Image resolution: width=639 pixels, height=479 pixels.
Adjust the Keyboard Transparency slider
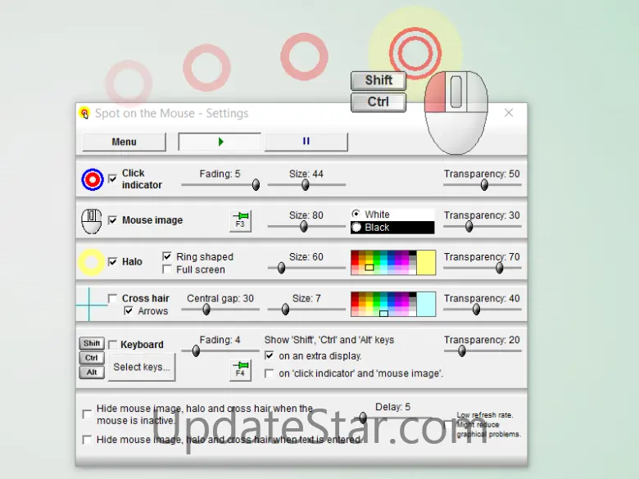[x=482, y=350]
